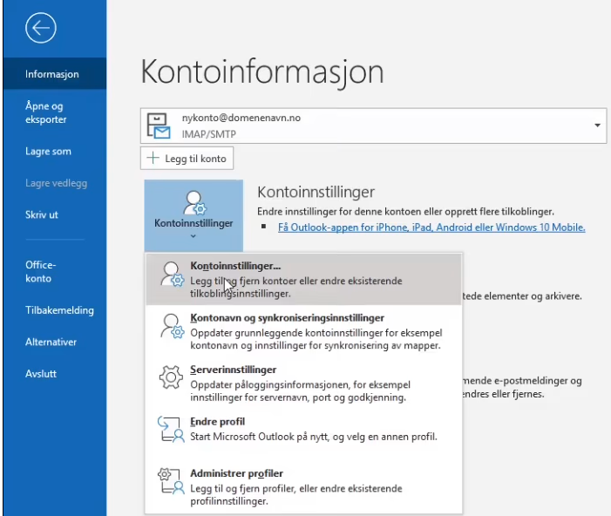
Task: Click the profile-switch icon beside Endre profil
Action: 171,429
